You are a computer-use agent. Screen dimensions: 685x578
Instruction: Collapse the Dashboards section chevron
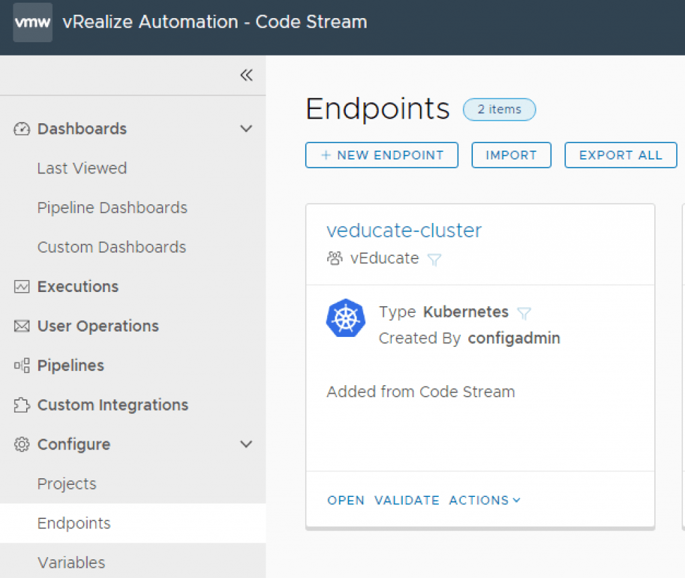point(246,127)
